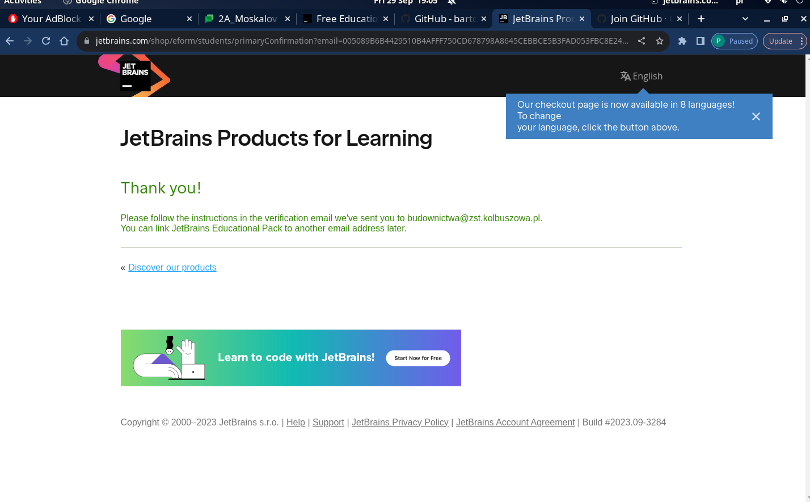Toggle the browser side panel
Image resolution: width=810 pixels, height=502 pixels.
point(701,41)
